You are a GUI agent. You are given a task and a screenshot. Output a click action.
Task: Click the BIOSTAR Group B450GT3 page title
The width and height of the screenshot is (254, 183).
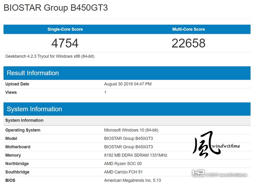[x=56, y=8]
